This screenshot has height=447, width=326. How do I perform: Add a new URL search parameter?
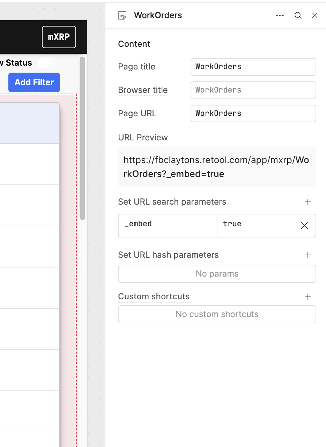308,202
